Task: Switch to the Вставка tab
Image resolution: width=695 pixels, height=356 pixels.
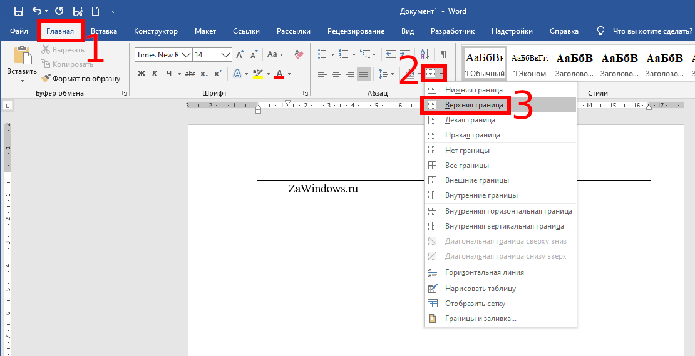Action: 104,31
